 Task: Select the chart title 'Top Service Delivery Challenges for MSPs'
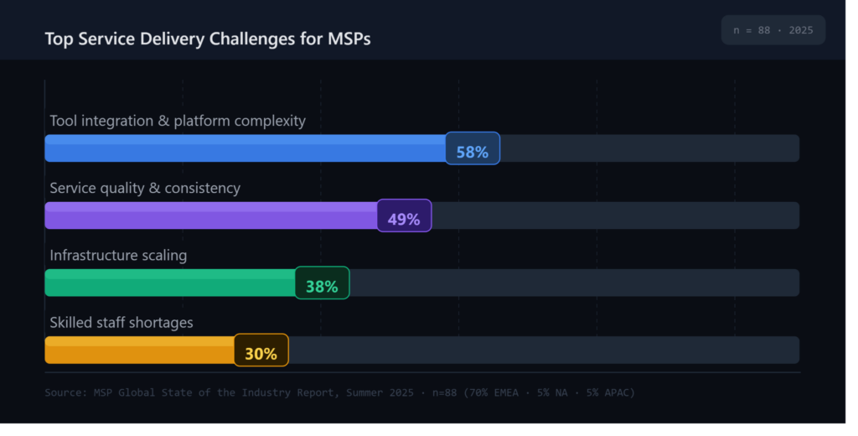(208, 39)
